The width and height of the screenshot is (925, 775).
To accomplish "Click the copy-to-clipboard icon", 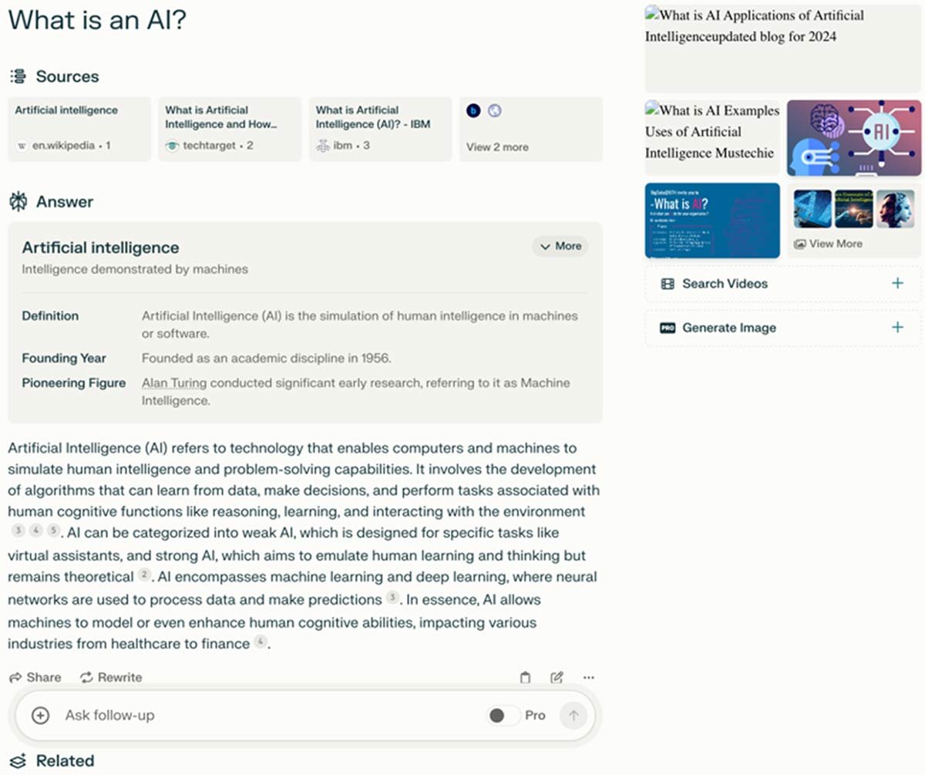I will tap(525, 676).
